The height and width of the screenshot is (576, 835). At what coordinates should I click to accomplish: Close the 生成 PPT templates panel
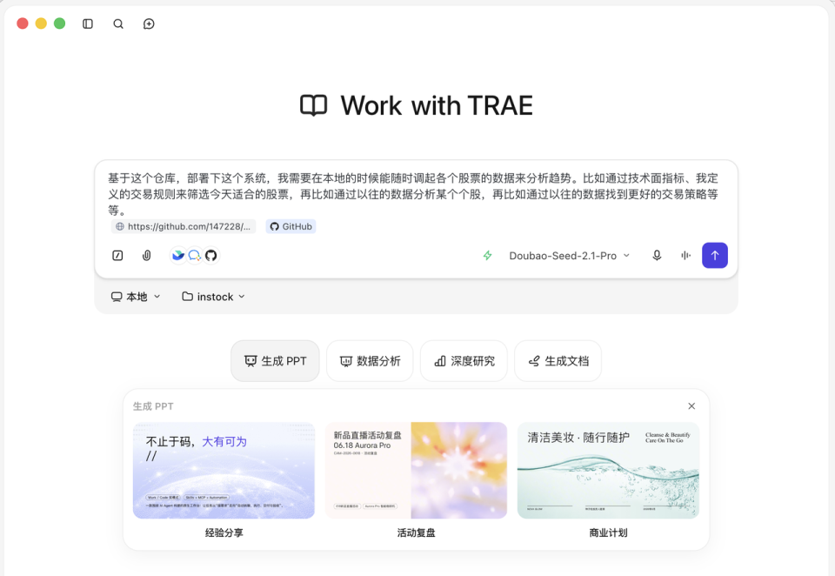click(x=691, y=406)
